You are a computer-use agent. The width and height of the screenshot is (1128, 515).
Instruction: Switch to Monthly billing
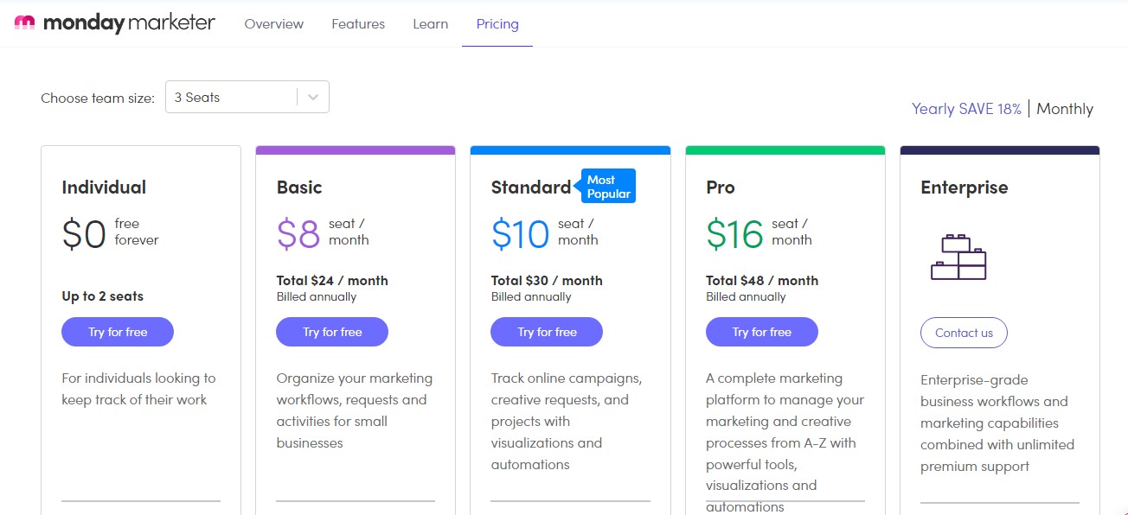[1065, 109]
